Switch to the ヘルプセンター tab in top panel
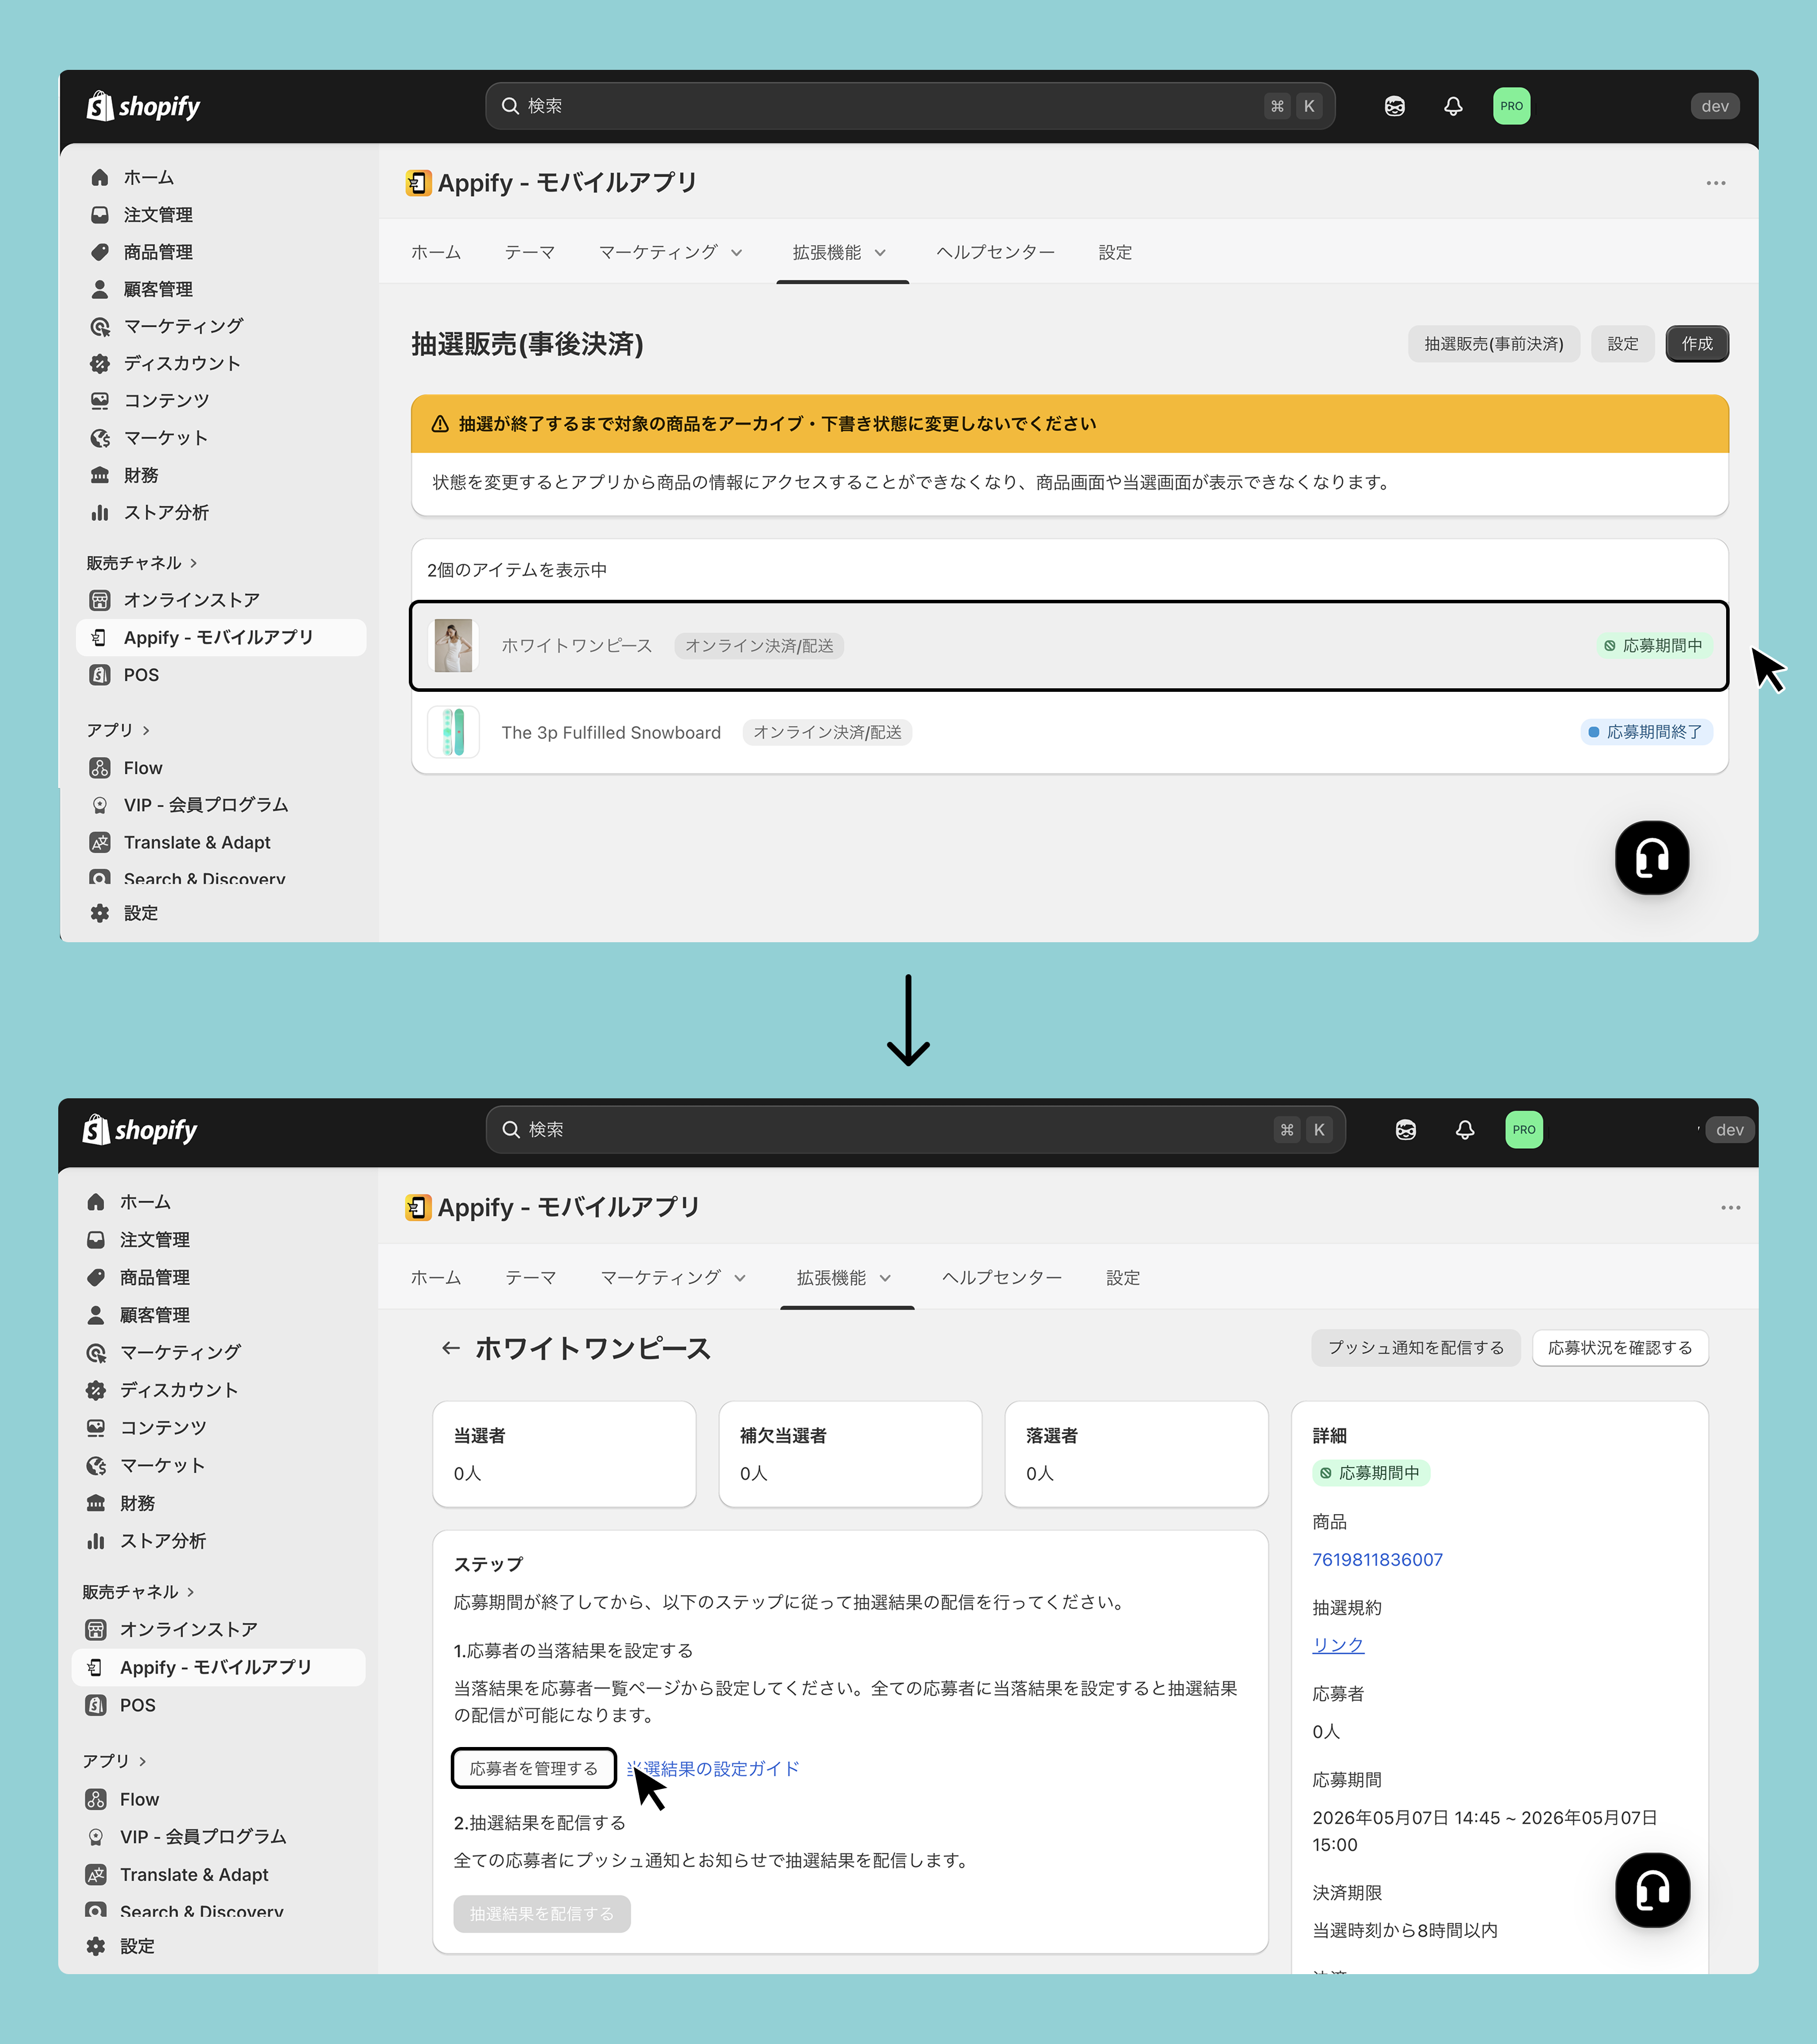The height and width of the screenshot is (2044, 1817). [x=995, y=252]
